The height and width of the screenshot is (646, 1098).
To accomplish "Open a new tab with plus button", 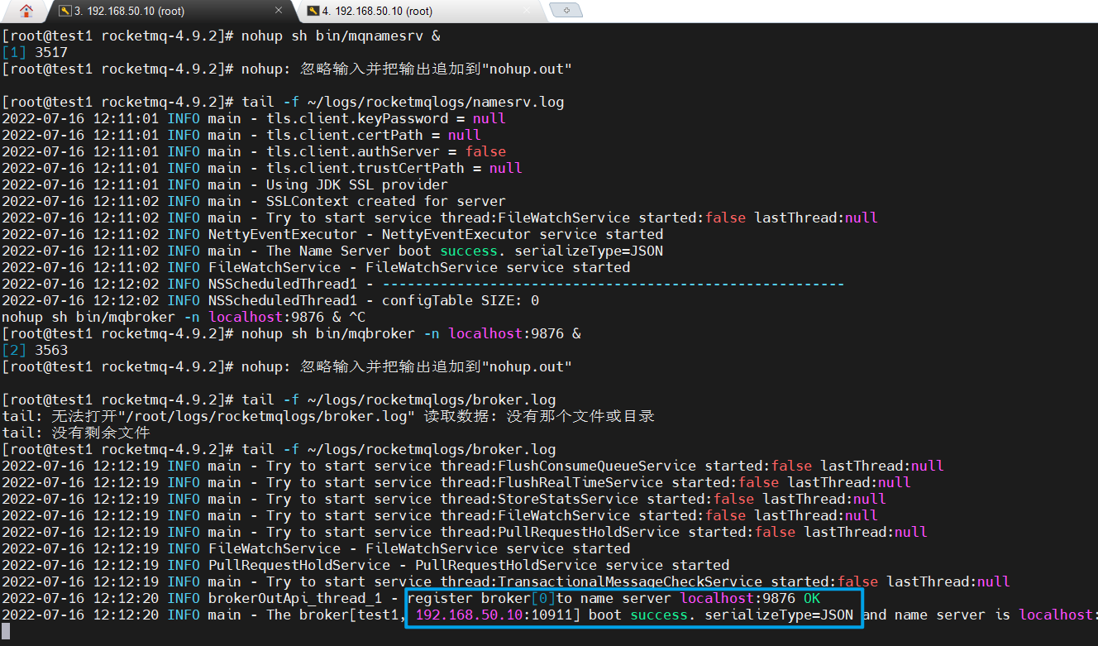I will pos(566,11).
